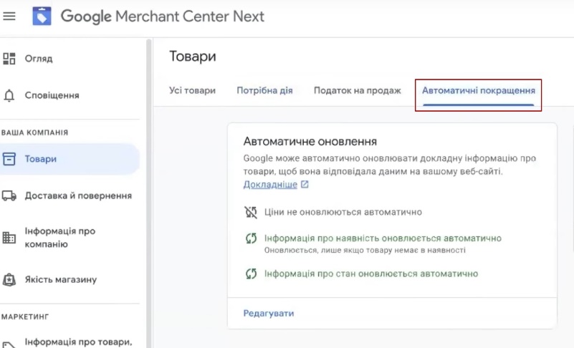Viewport: 574px width, 348px height.
Task: Click the company building icon
Action: 9,238
